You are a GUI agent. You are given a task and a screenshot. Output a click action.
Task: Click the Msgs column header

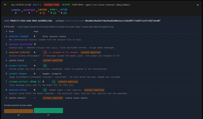36,32
